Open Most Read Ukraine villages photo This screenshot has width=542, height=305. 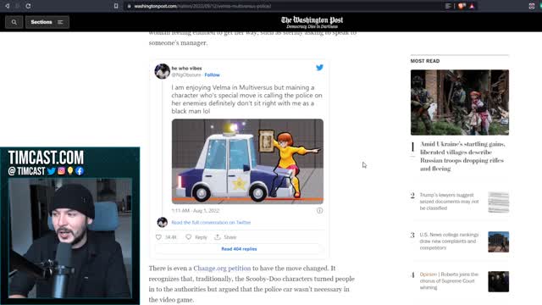coord(460,103)
